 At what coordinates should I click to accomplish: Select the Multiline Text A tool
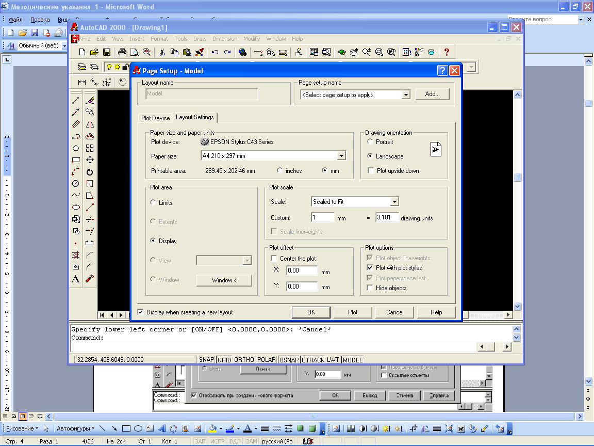point(76,279)
